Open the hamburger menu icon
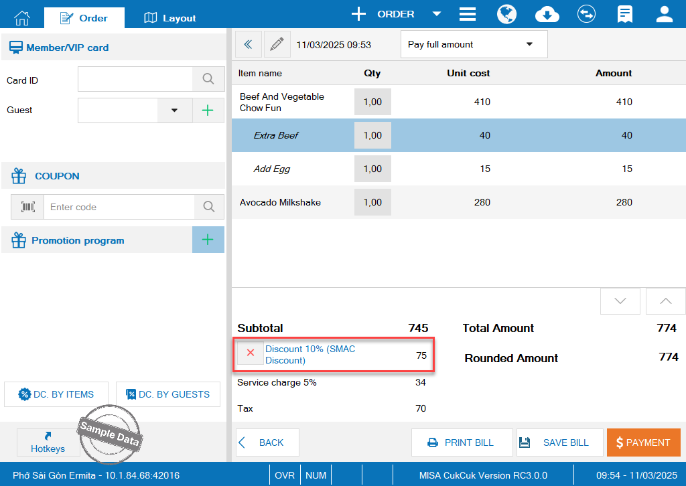Viewport: 686px width, 486px height. tap(468, 14)
